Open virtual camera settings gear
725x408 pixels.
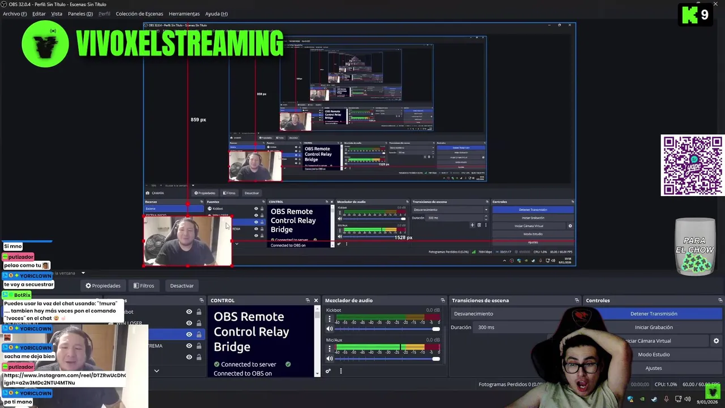tap(716, 341)
